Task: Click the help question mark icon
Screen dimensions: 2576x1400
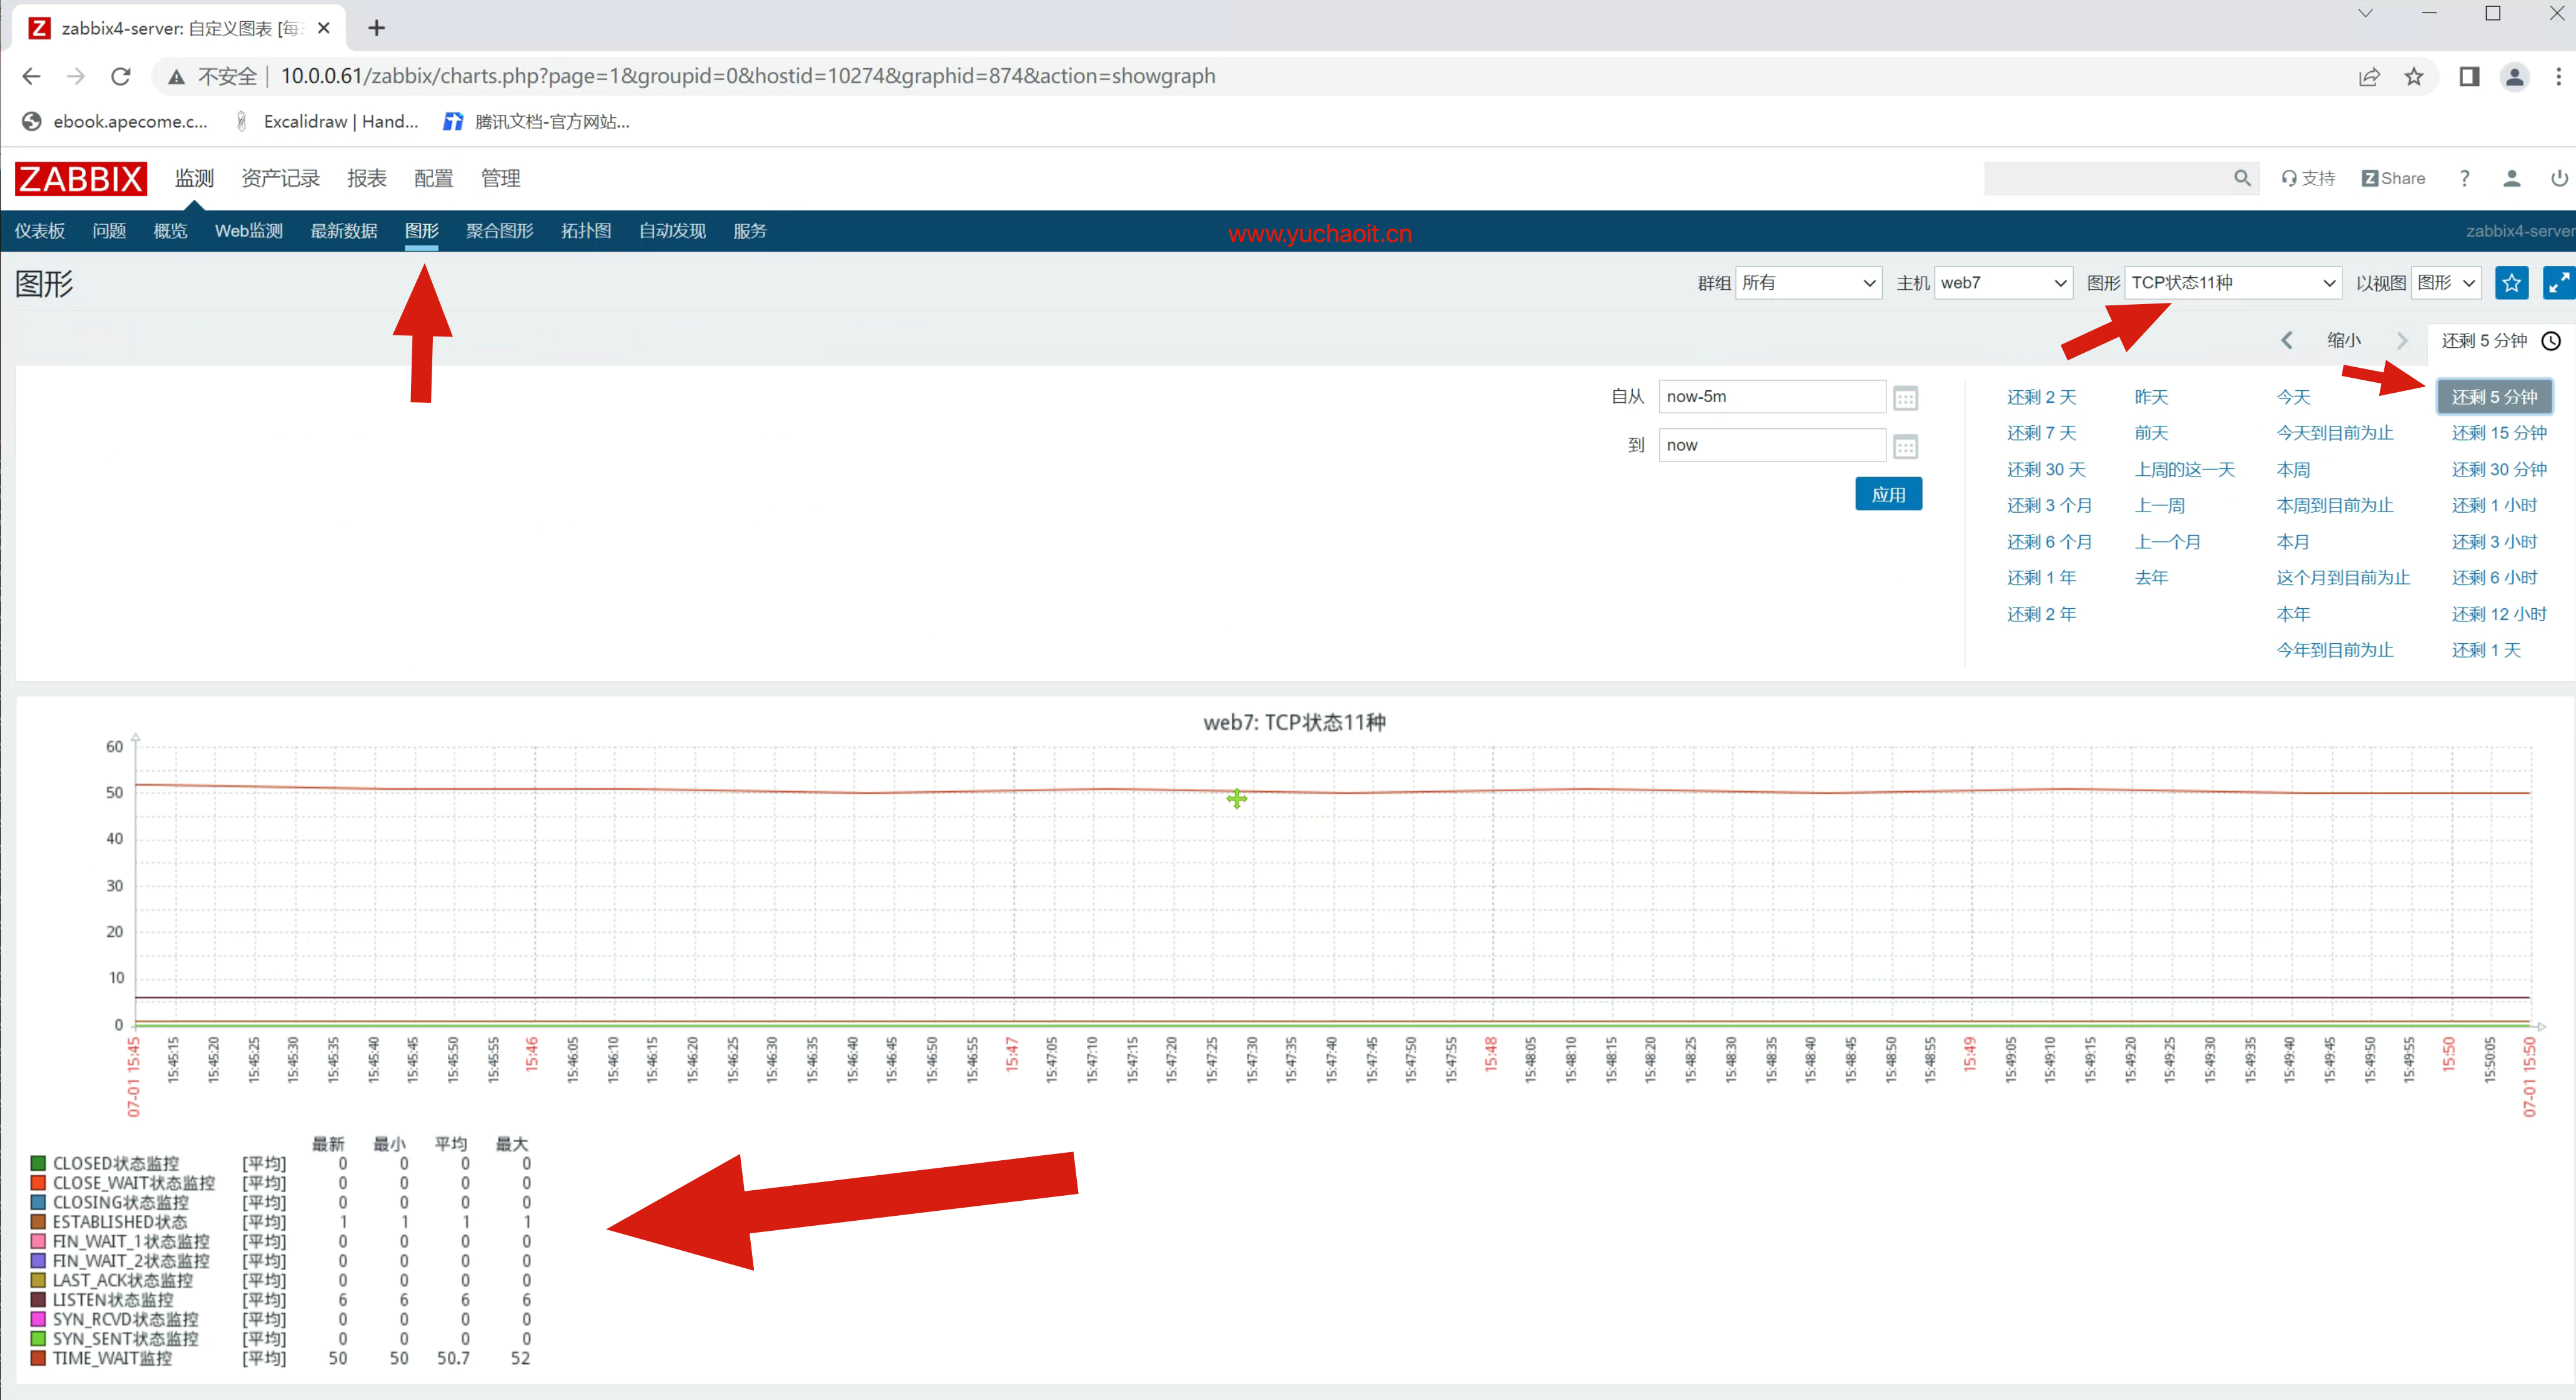Action: [x=2464, y=178]
